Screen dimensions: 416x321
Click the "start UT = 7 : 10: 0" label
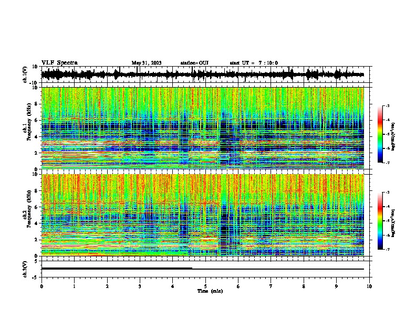click(x=254, y=63)
